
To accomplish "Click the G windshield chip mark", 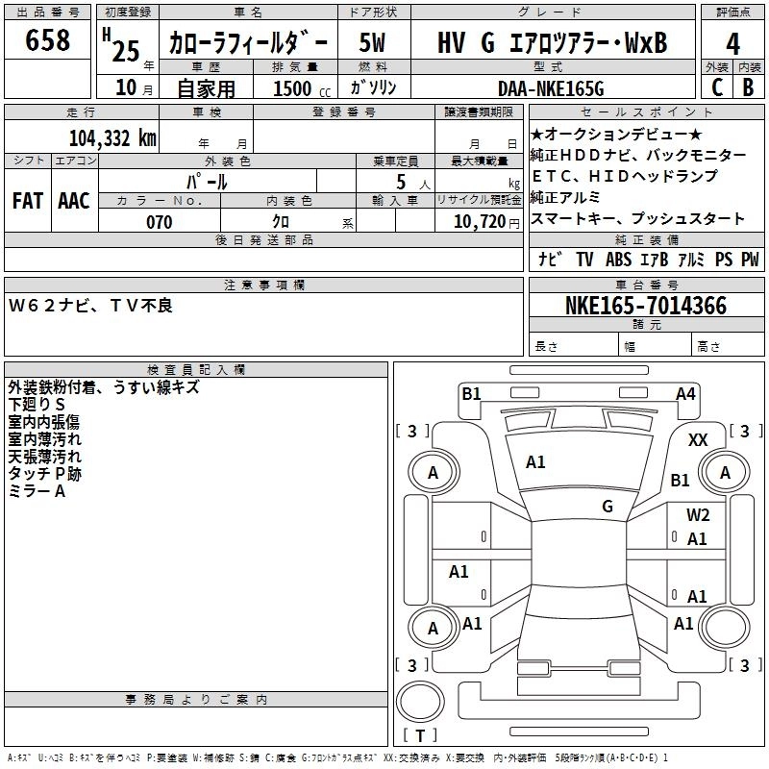I will 608,507.
